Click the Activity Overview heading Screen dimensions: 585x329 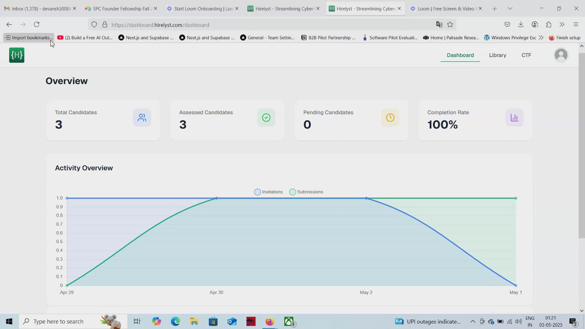coord(84,168)
